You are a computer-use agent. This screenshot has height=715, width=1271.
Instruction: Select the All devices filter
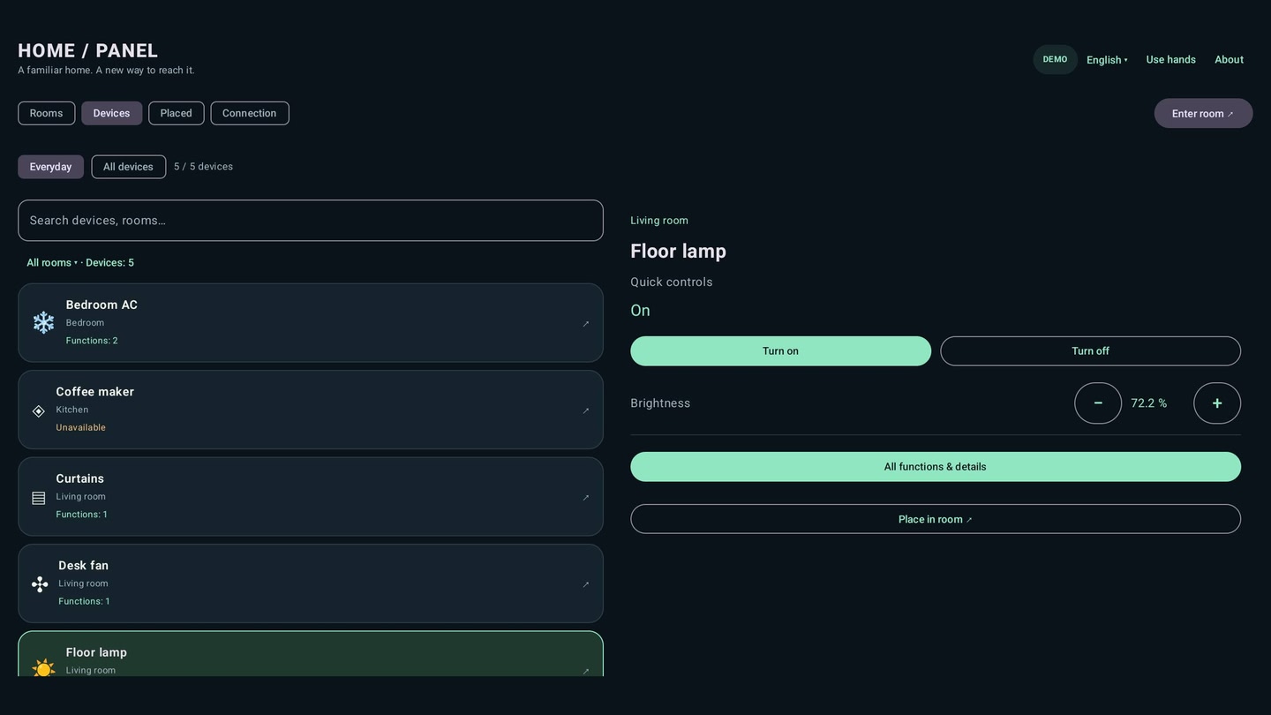click(128, 167)
